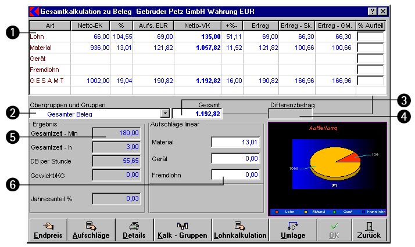Click the % Aufteil box in Gerät row

(x=370, y=59)
